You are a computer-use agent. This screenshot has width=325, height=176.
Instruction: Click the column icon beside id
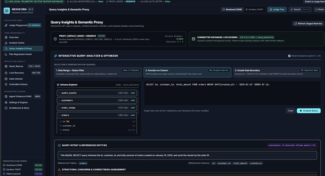click(x=60, y=121)
